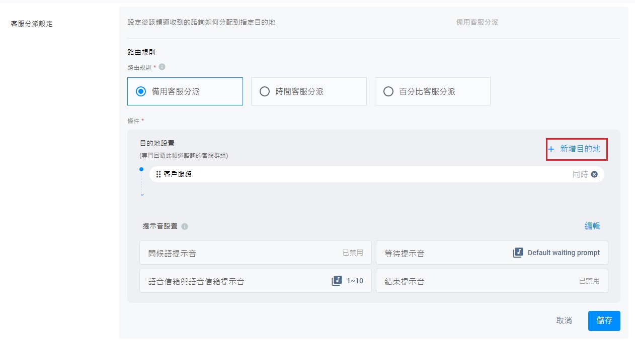Open the 語音信箱與語音信箱提示音 field
This screenshot has height=340, width=635.
coord(256,281)
